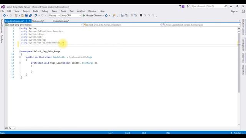This screenshot has width=246, height=138.
Task: Collapse the Empdetails class block
Action: (20, 57)
